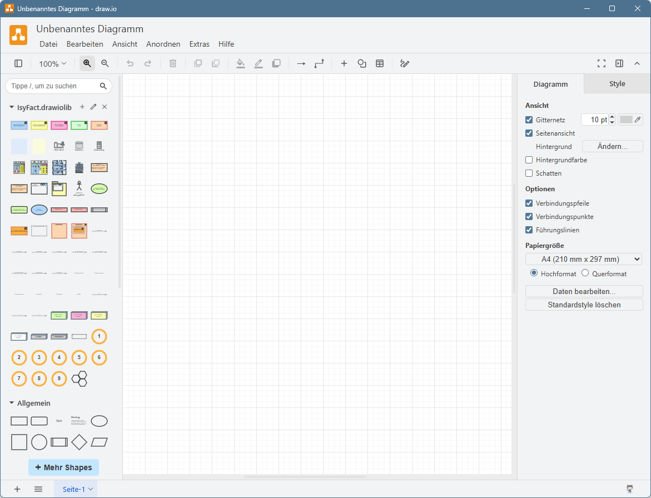
Task: Open the Insert Table tool
Action: (380, 63)
